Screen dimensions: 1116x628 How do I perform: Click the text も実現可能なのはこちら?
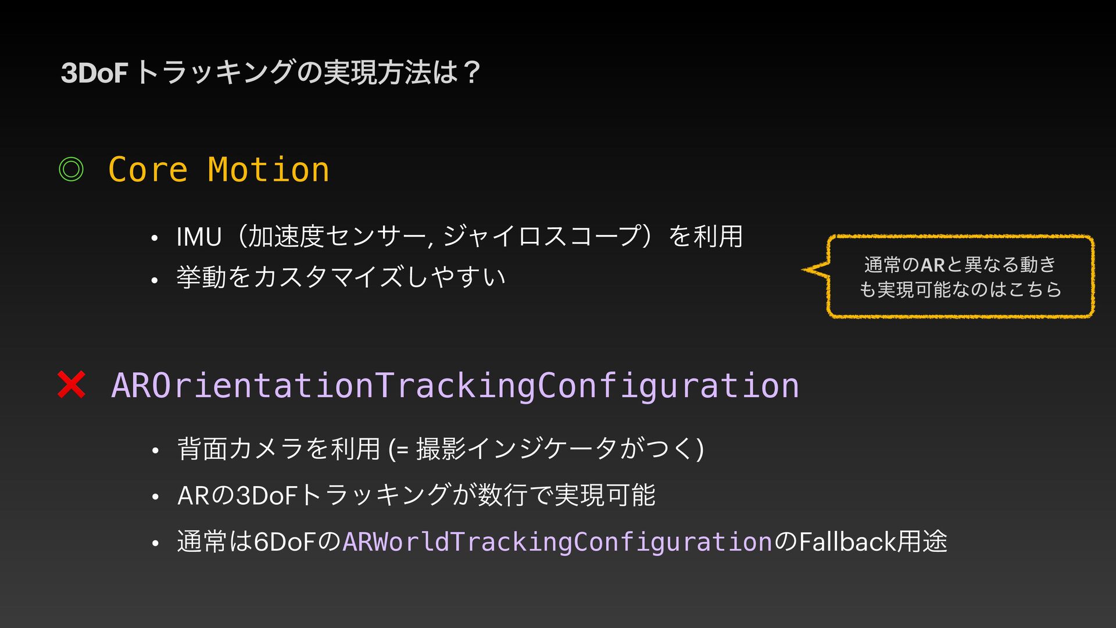click(960, 289)
